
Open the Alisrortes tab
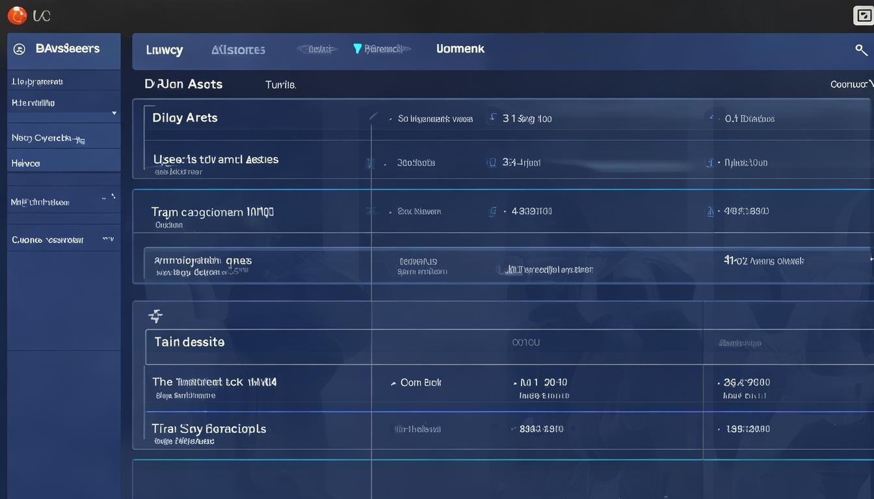pyautogui.click(x=238, y=50)
